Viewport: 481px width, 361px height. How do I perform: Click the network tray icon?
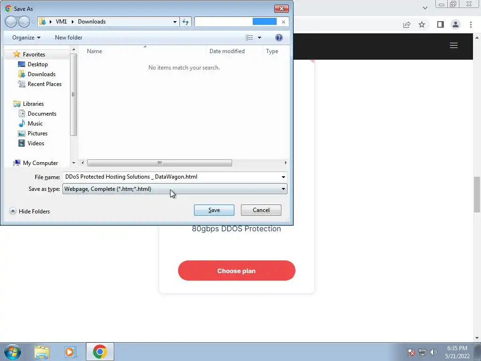(422, 352)
